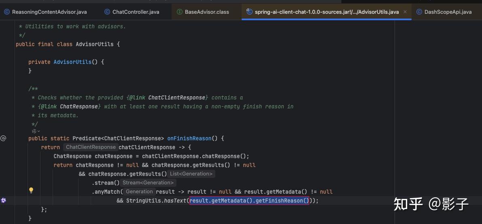482x224 pixels.
Task: Click the 'public static' keywords on onFinishReason line
Action: pyautogui.click(x=49, y=139)
